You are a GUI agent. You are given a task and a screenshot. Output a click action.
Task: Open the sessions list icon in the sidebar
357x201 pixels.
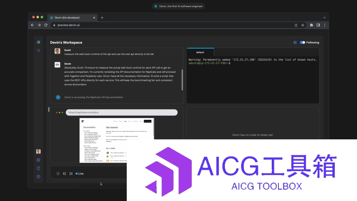pyautogui.click(x=38, y=50)
